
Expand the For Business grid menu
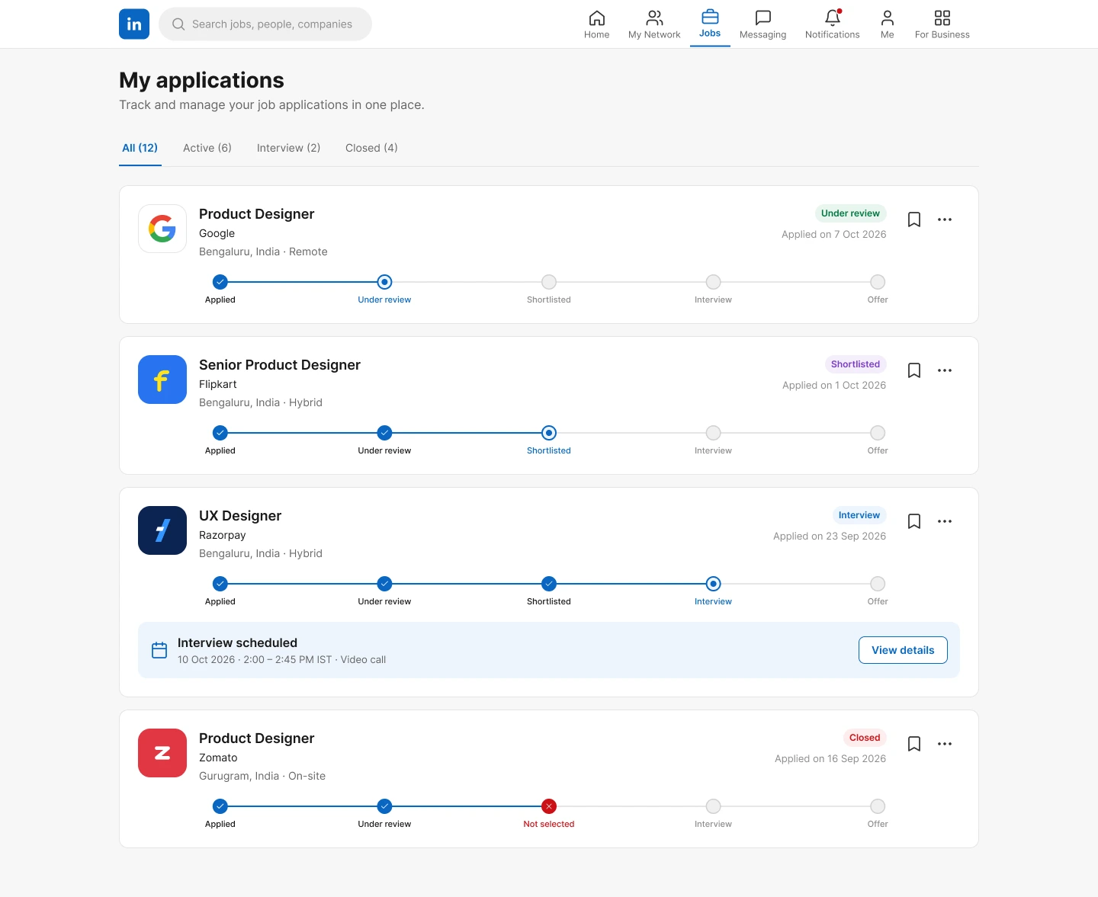pyautogui.click(x=942, y=24)
